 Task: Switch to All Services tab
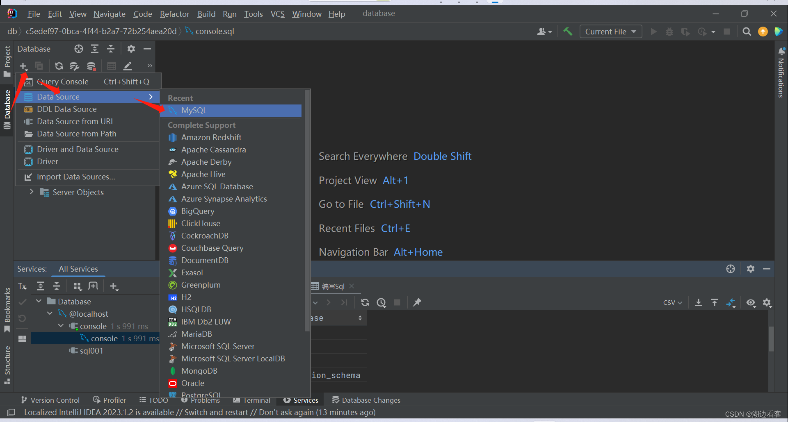[x=78, y=269]
